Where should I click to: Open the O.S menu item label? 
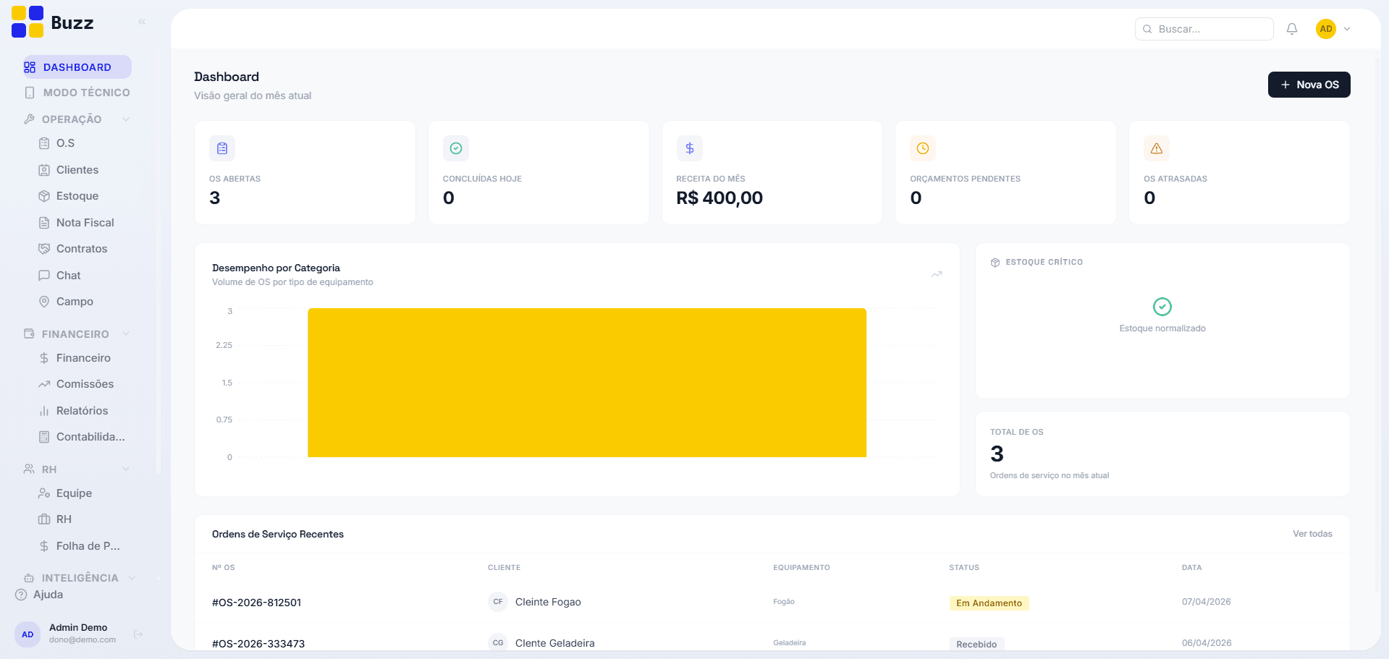click(x=66, y=143)
